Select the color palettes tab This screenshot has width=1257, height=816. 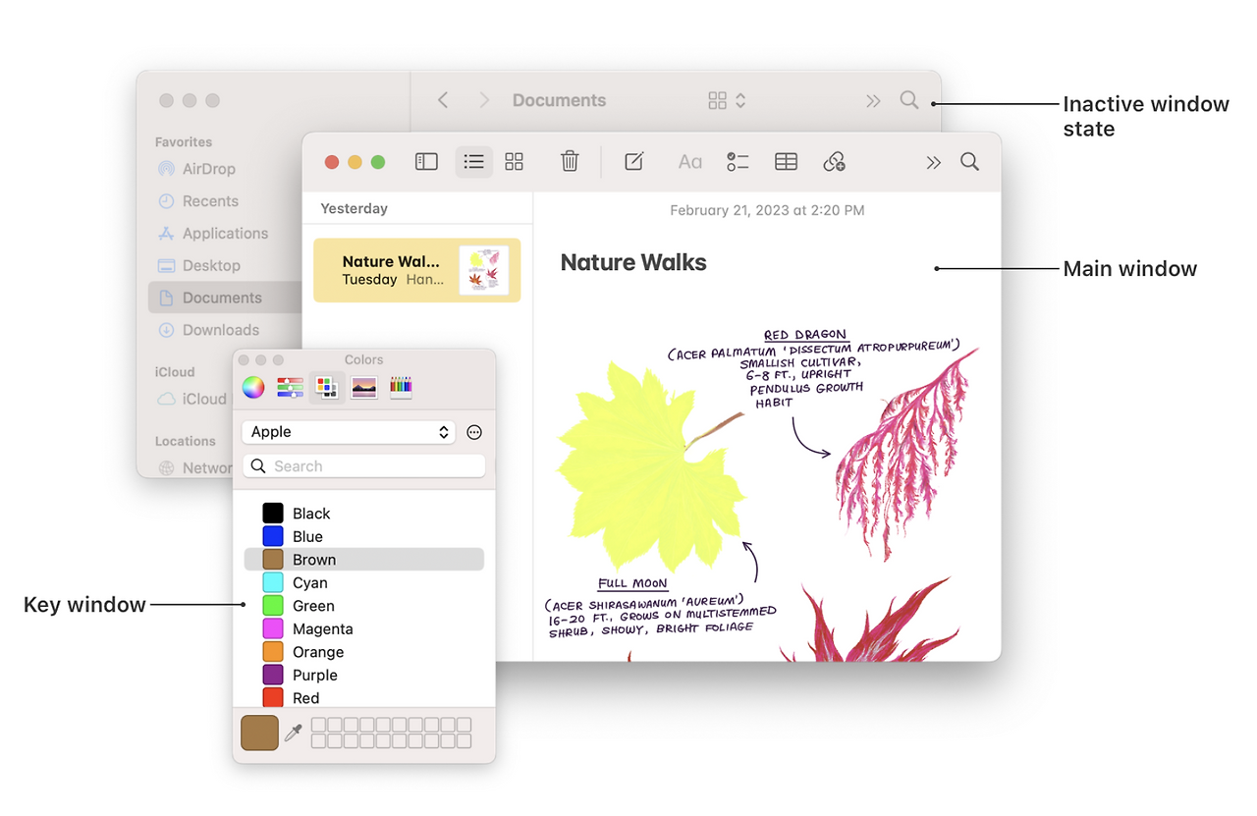coord(327,387)
